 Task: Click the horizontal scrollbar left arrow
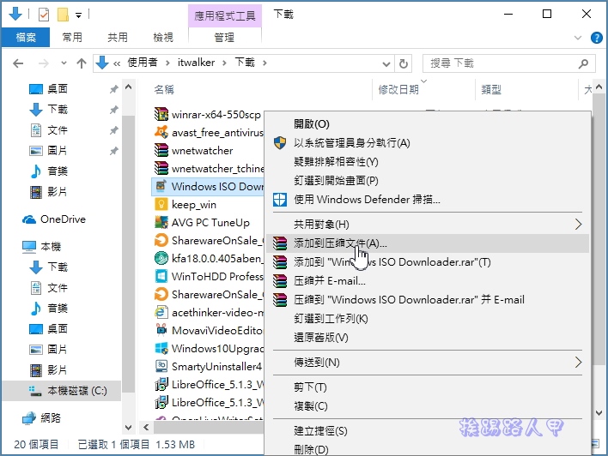(146, 428)
